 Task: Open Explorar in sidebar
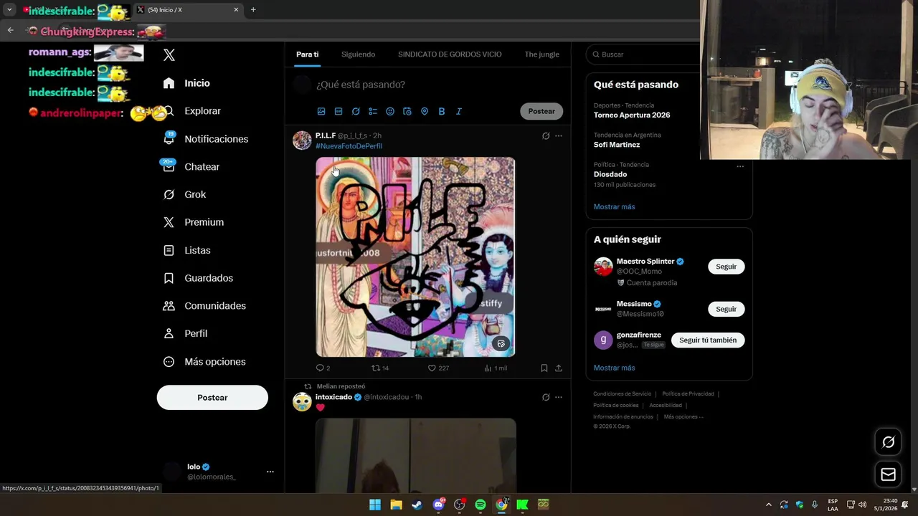[191, 111]
